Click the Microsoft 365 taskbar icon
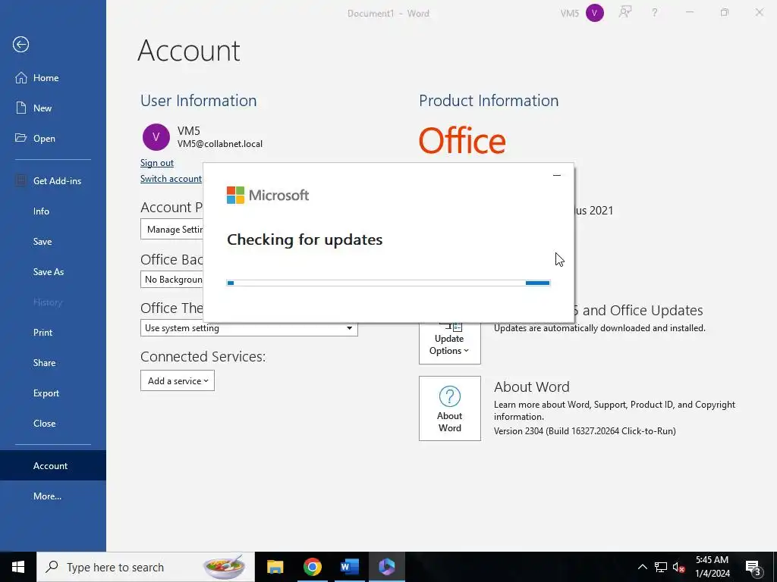Screen dimensions: 777x582 pyautogui.click(x=386, y=567)
